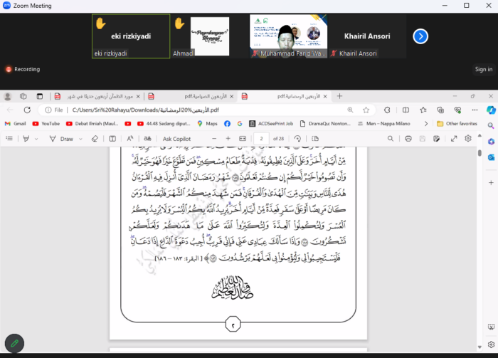Open Other favorites folder
This screenshot has height=358, width=498.
coord(457,124)
